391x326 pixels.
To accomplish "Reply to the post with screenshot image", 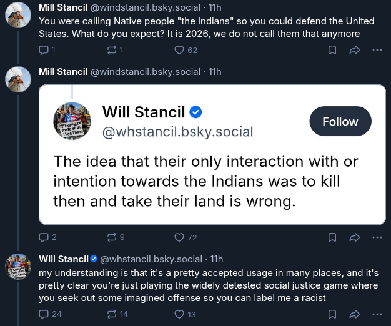I will (44, 237).
